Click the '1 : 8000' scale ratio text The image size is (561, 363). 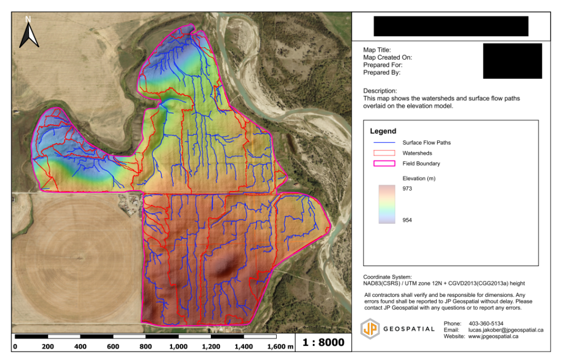323,342
